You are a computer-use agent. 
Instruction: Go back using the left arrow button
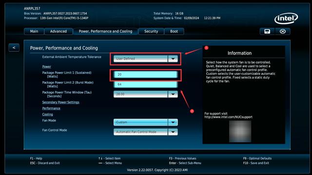point(14,48)
